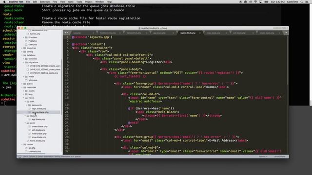
Task: Open the Sublime Text application menu
Action: (x=16, y=1)
